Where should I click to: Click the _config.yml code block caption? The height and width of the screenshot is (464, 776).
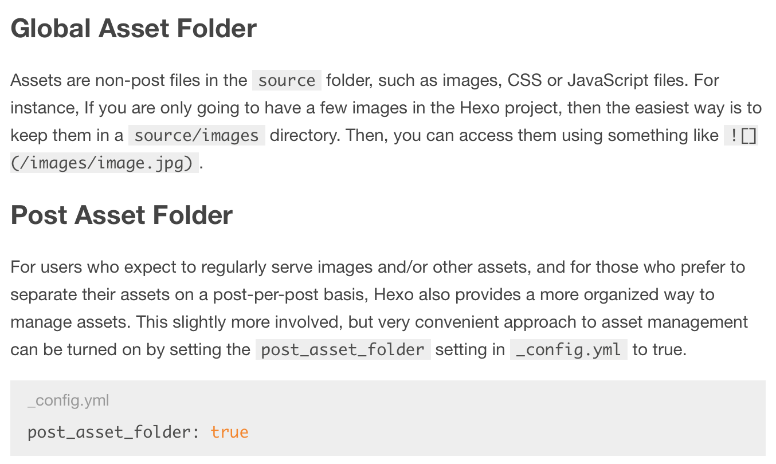(x=68, y=400)
